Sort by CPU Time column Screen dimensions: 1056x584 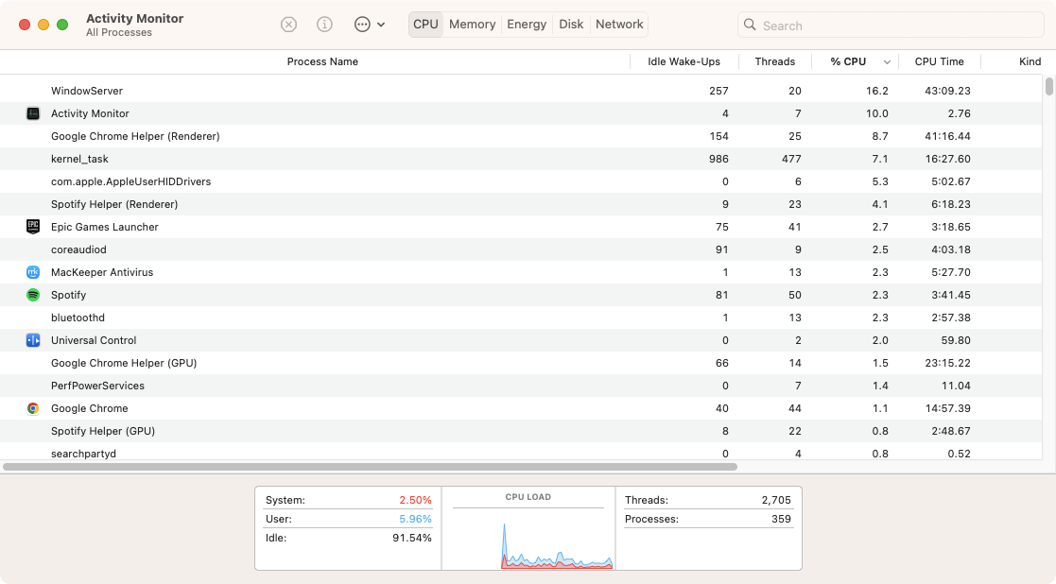940,62
